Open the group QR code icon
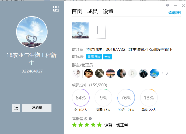 [56, 9]
